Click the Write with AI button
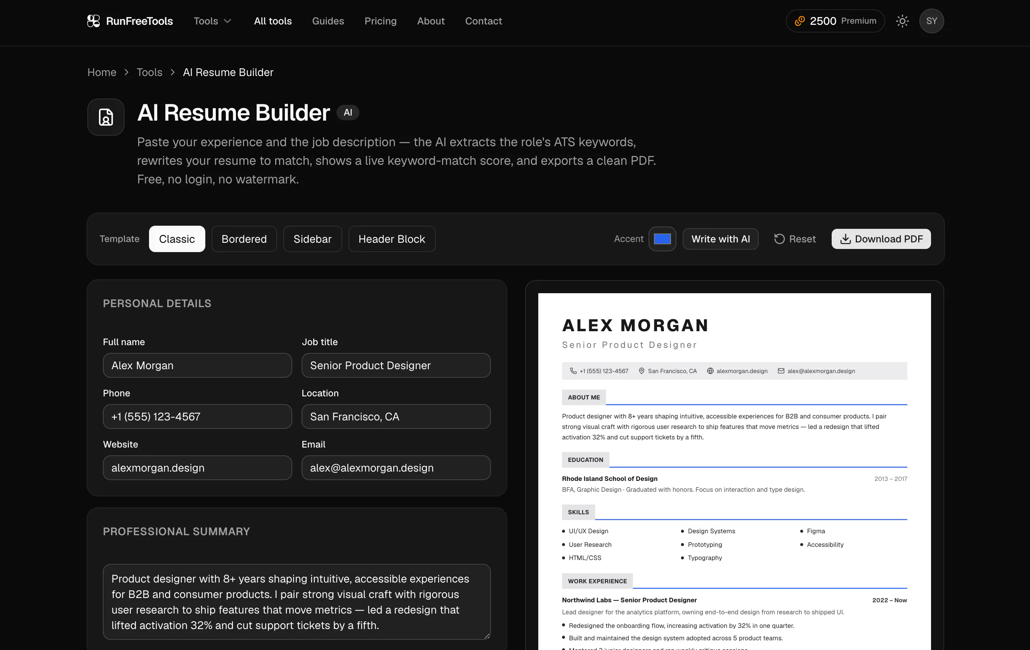Viewport: 1030px width, 650px height. pyautogui.click(x=721, y=239)
